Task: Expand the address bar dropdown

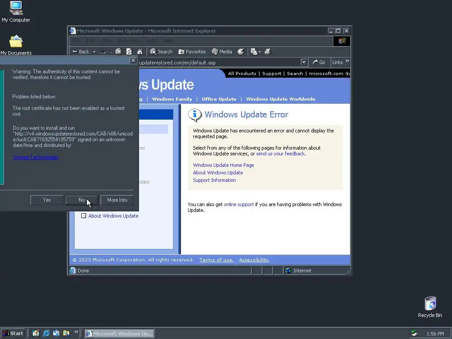Action: pos(304,62)
